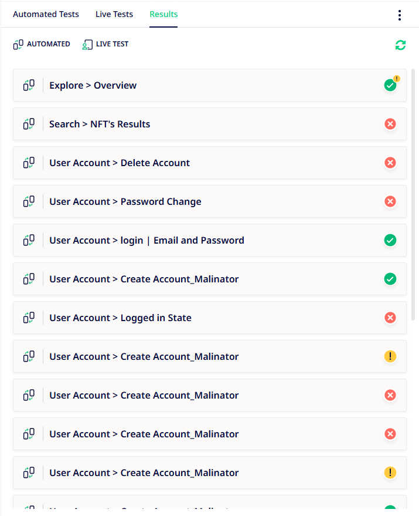Click the green refresh results icon
Screen dimensions: 419x516
400,45
